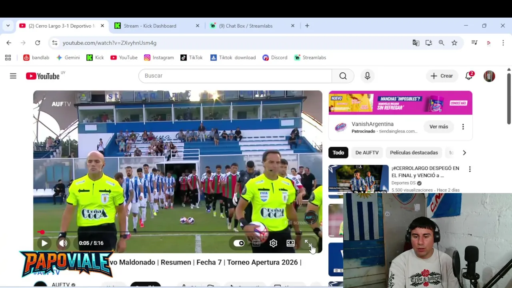This screenshot has height=288, width=512.
Task: Click the red play extension icon
Action: (488, 43)
